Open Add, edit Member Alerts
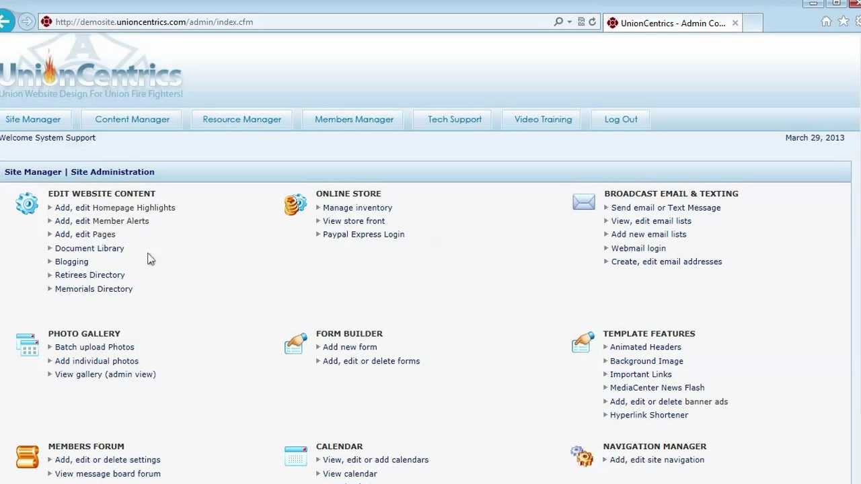Screen dimensions: 861x484 [102, 221]
